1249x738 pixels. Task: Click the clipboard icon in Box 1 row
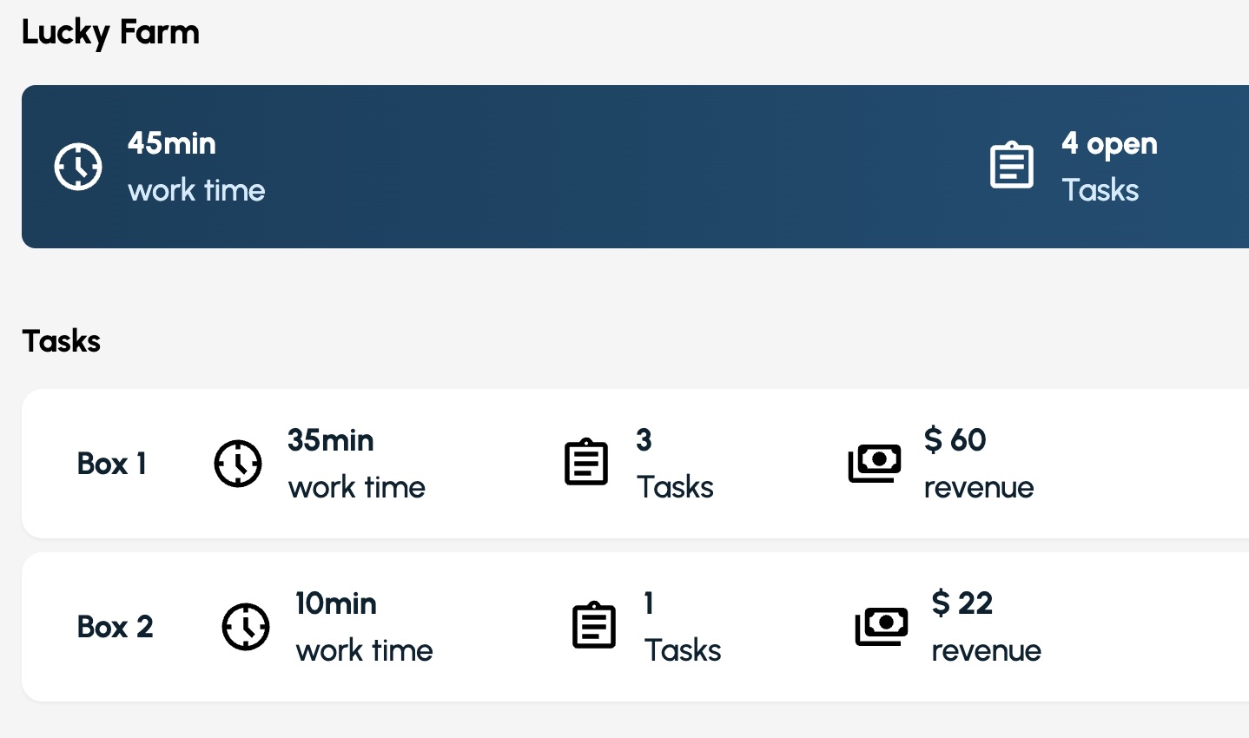coord(586,463)
